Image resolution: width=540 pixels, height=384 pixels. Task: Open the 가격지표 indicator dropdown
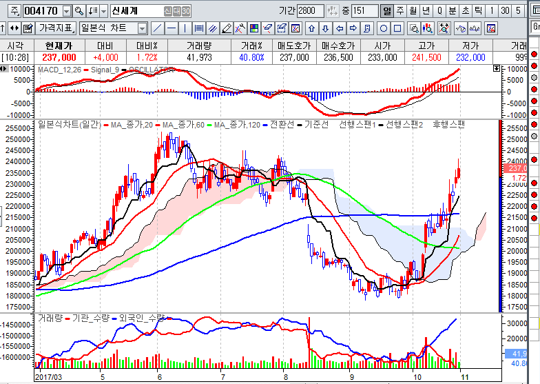coord(56,28)
